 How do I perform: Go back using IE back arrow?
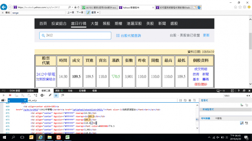(x=4, y=7)
